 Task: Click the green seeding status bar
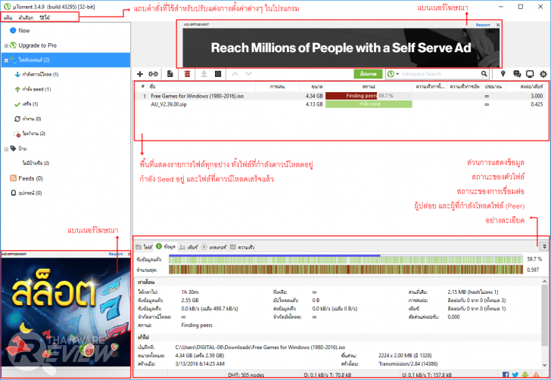(369, 104)
